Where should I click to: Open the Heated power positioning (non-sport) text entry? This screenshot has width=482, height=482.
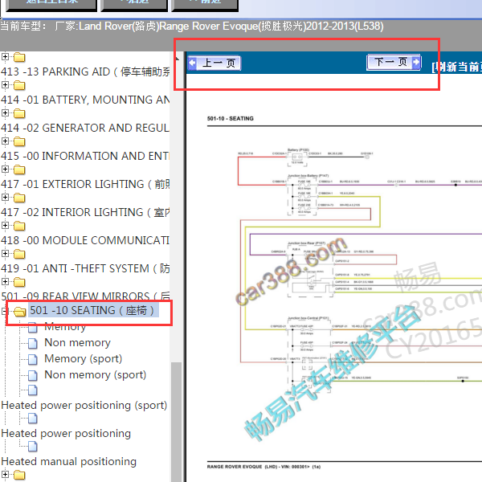(x=66, y=434)
